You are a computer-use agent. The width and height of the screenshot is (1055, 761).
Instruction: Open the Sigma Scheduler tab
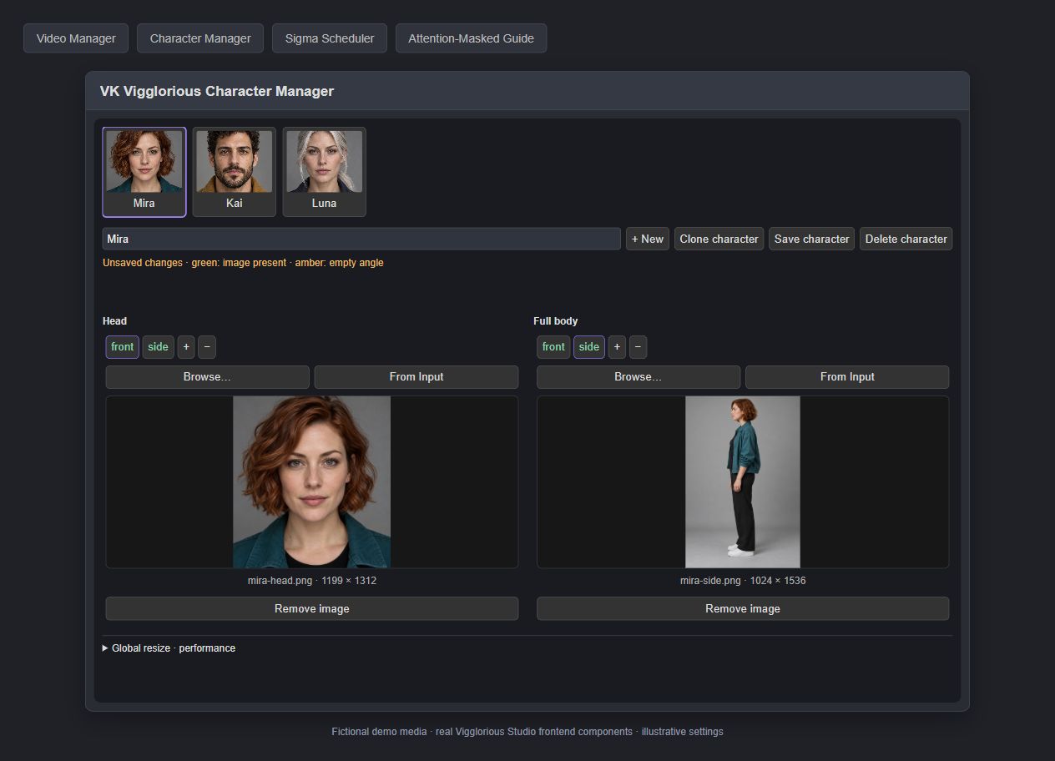pyautogui.click(x=330, y=38)
